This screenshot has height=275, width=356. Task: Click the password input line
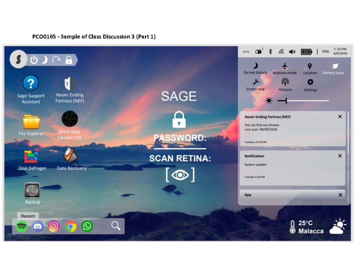[180, 148]
